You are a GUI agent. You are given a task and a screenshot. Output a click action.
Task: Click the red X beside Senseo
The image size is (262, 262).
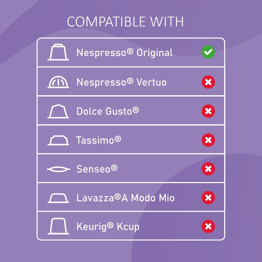point(208,169)
